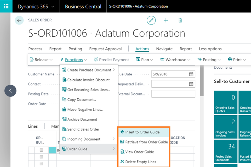Select the Copy Document... menu entry
The image size is (251, 167).
[x=89, y=100]
